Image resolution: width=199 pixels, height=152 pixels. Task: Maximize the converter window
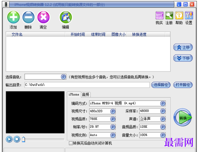tap(185, 4)
